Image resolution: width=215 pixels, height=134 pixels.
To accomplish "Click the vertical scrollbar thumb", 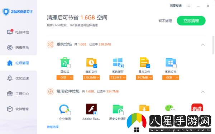I will 213,45.
